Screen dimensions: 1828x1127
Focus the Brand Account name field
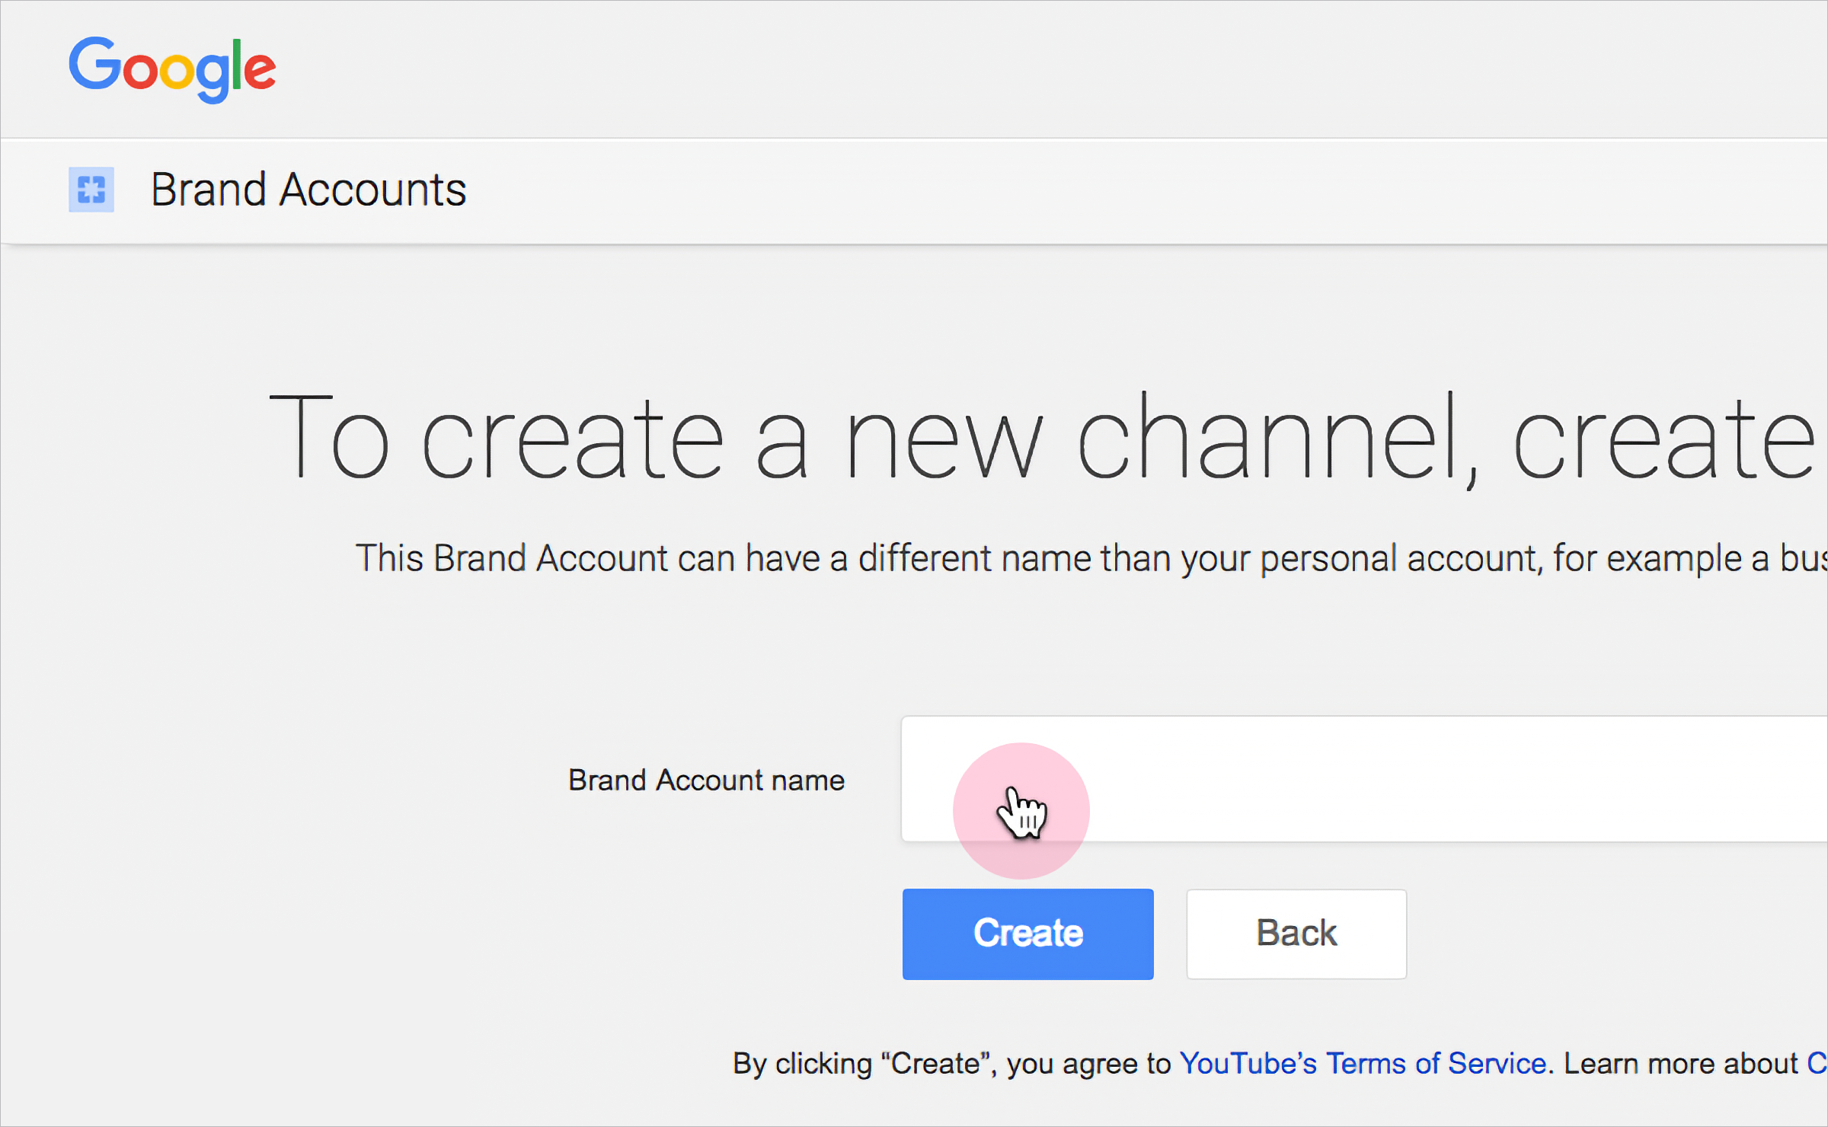(1364, 779)
